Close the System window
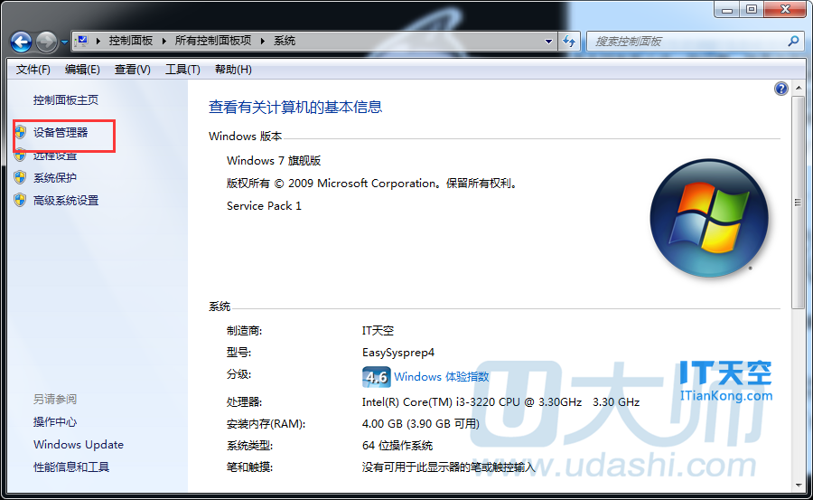This screenshot has height=500, width=813. pos(785,9)
